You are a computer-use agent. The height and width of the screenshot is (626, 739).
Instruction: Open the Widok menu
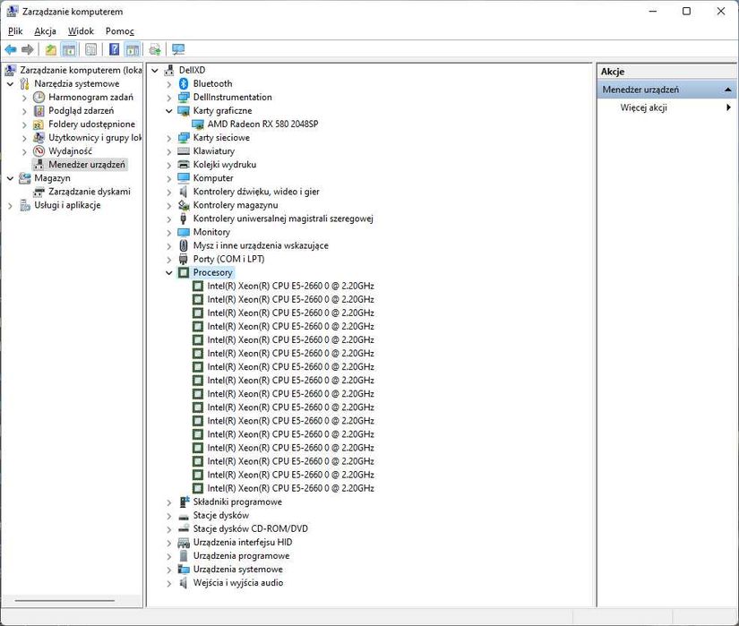tap(81, 31)
